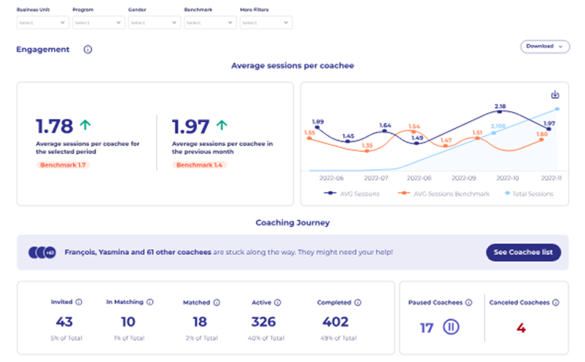Click the Coaching Journey heading
The height and width of the screenshot is (362, 585).
pos(293,223)
